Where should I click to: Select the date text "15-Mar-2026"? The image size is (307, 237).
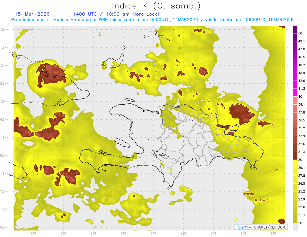coord(32,14)
